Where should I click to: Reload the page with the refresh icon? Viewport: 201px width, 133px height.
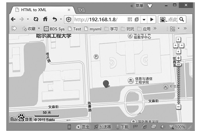36,19
